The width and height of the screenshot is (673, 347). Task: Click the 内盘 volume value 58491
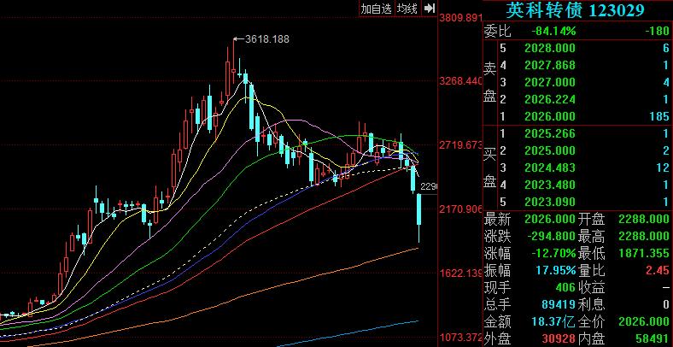click(x=651, y=338)
